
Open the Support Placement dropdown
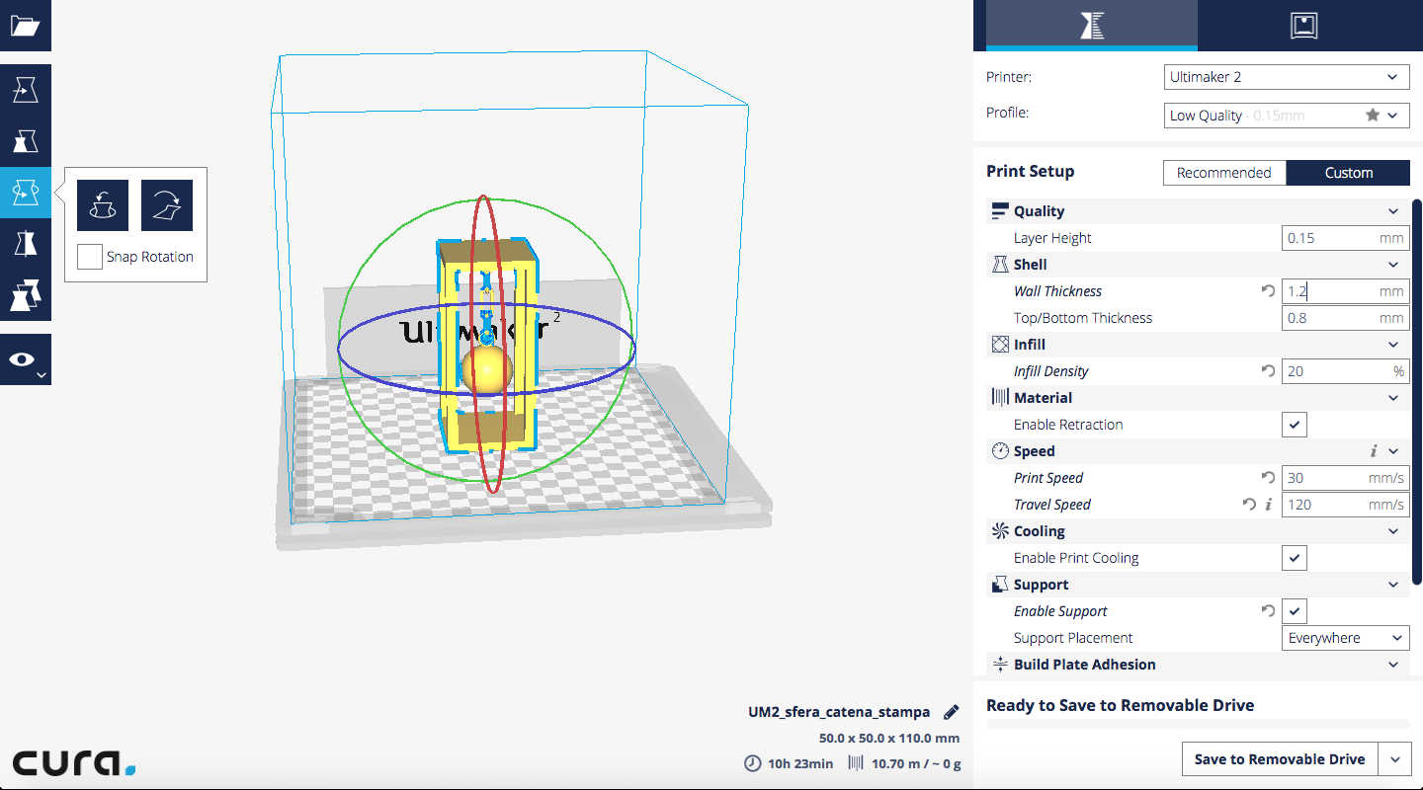click(x=1345, y=638)
